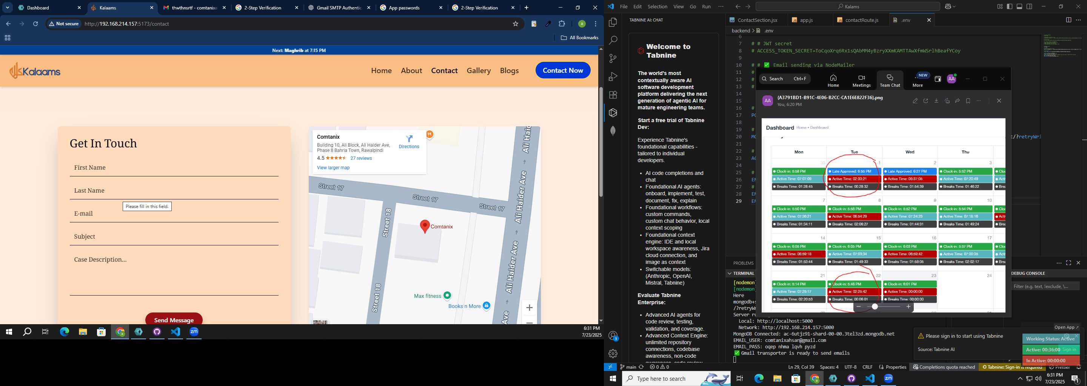
Task: Click download icon in Zoom image viewer
Action: point(936,101)
